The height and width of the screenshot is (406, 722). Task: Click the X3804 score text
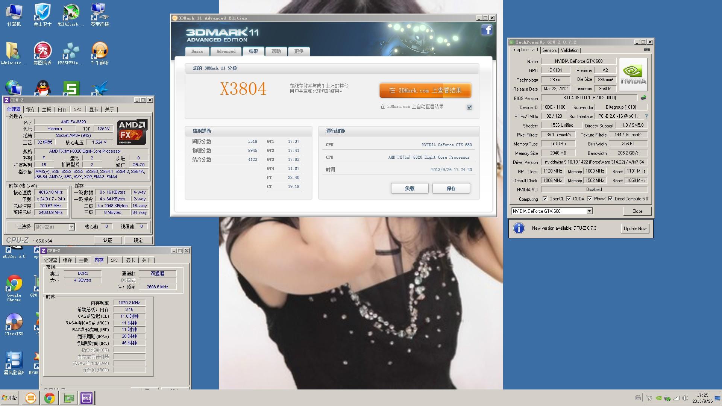[x=243, y=89]
